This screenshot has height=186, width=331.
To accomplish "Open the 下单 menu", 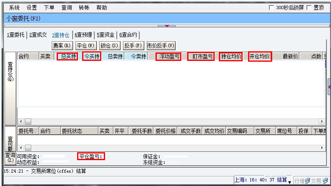I will [x=49, y=8].
